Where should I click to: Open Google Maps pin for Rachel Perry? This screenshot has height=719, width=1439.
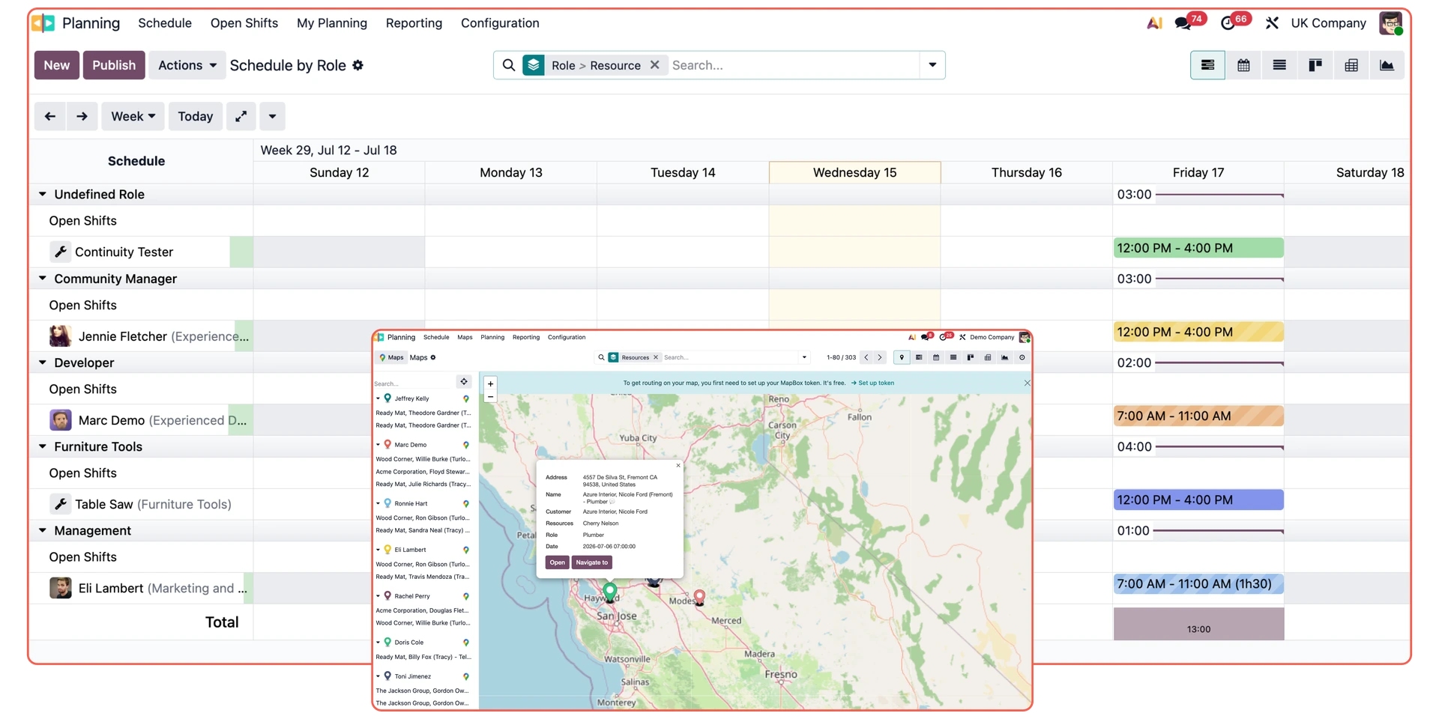click(x=466, y=596)
